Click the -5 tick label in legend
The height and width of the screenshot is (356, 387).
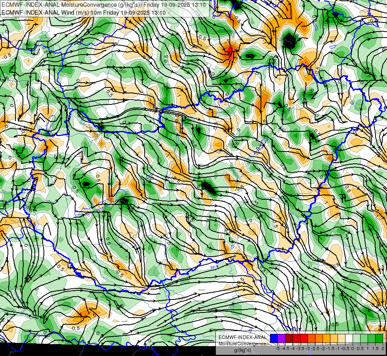(x=278, y=348)
